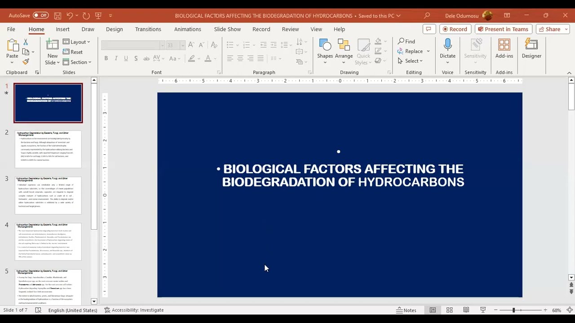Toggle text Shadow formatting

pyautogui.click(x=136, y=58)
